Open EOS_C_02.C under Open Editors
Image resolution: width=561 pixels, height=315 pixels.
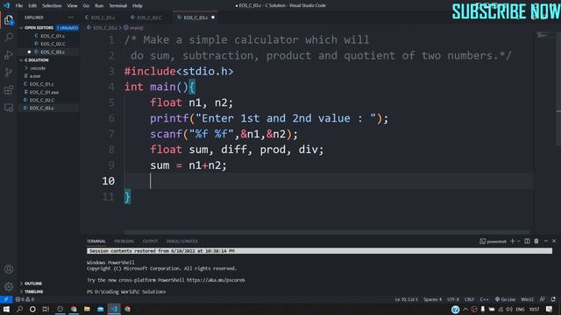(x=53, y=44)
